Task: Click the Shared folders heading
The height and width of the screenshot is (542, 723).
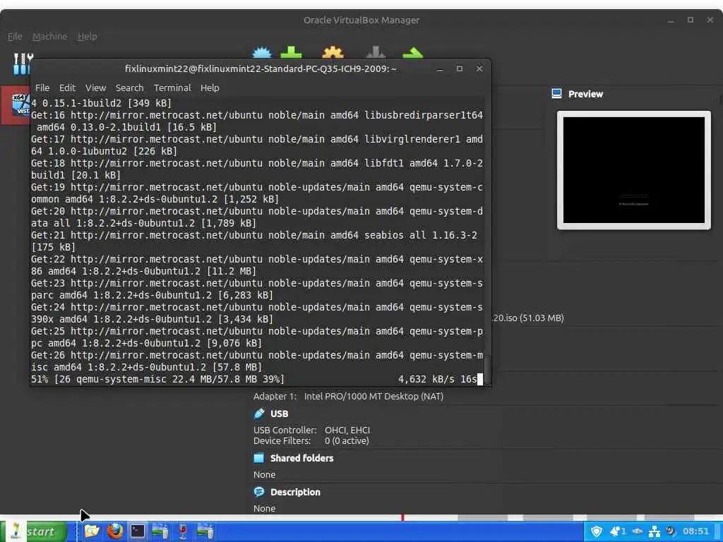Action: click(301, 457)
